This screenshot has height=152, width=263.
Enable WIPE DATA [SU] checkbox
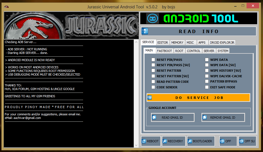[207, 65]
